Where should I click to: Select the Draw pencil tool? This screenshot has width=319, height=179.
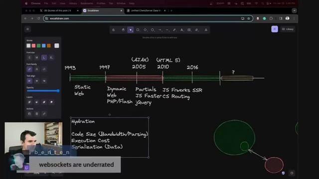[174, 30]
